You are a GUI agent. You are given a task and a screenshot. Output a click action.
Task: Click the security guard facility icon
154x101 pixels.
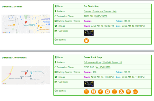(x=121, y=92)
